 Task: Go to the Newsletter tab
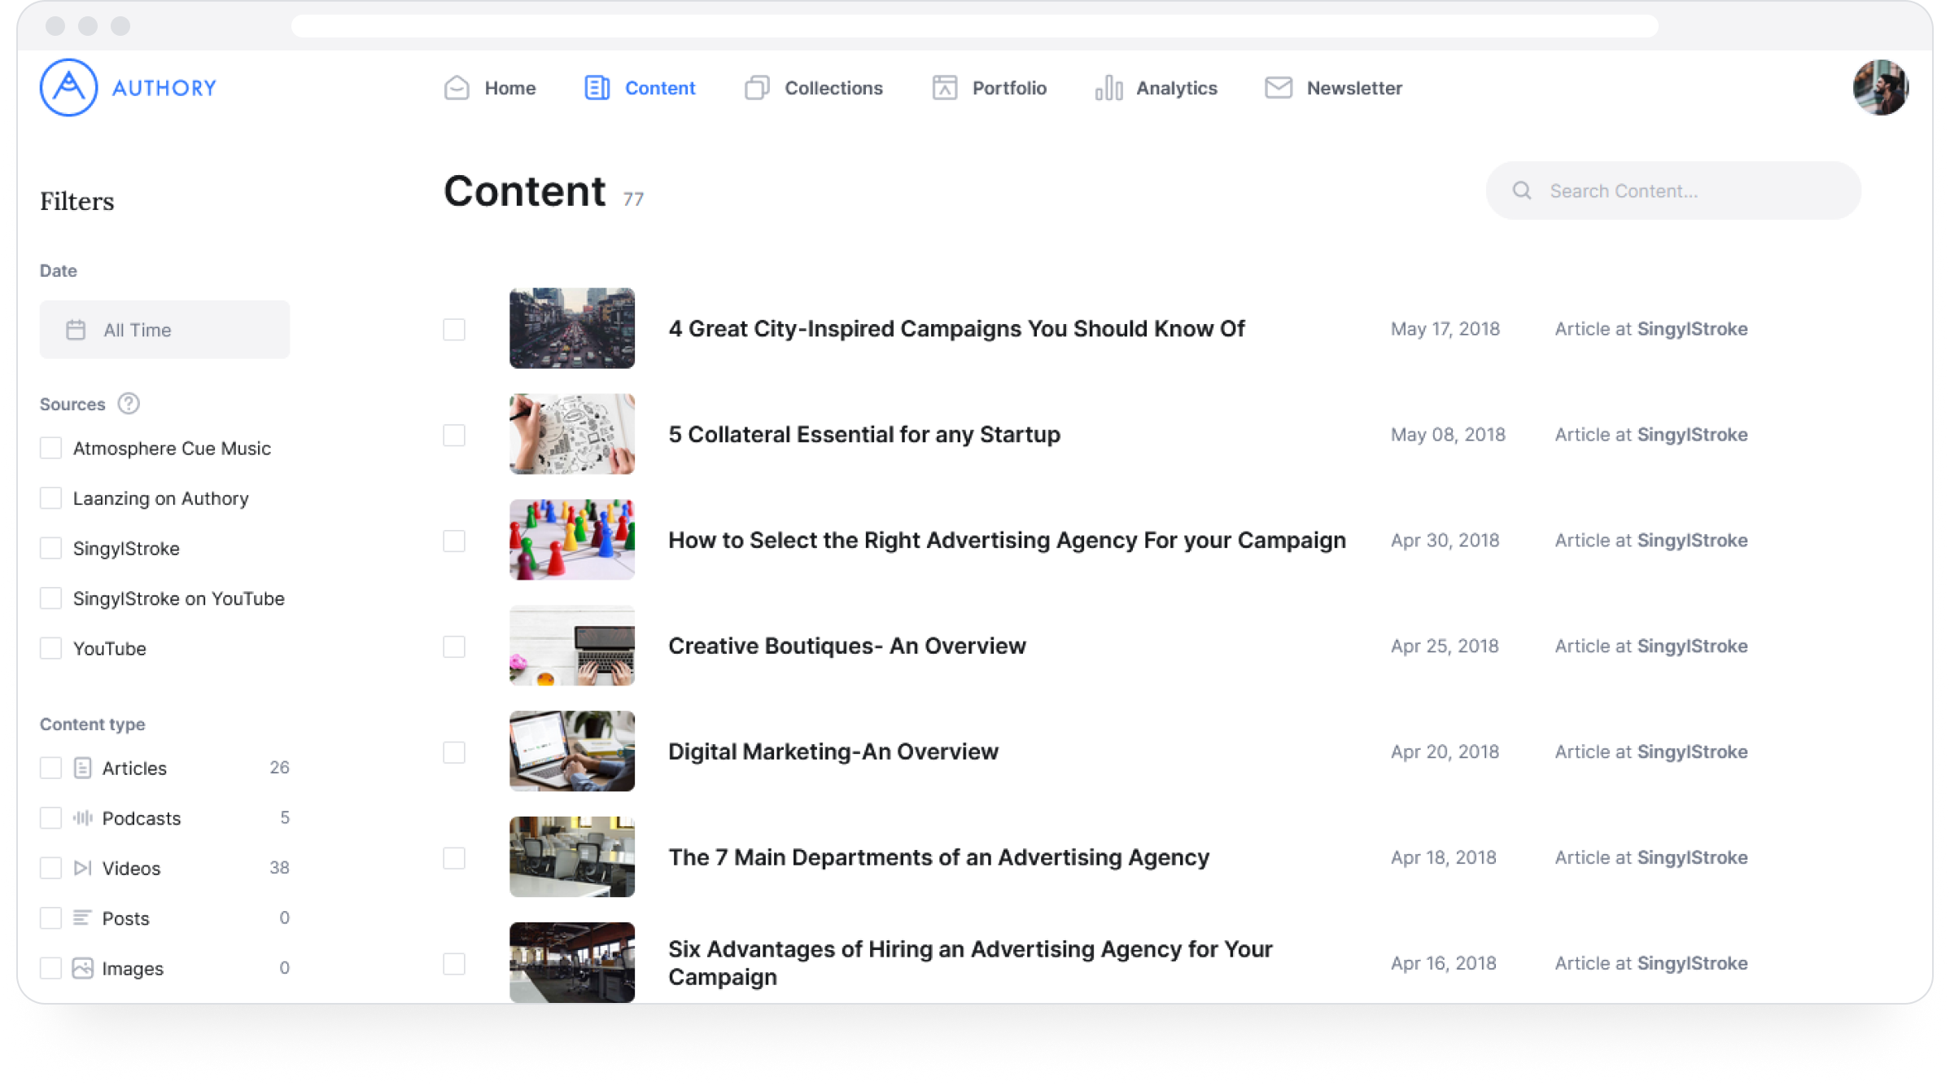click(1353, 88)
